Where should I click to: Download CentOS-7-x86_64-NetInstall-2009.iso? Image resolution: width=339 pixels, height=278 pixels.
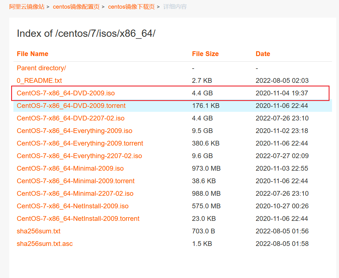(73, 206)
